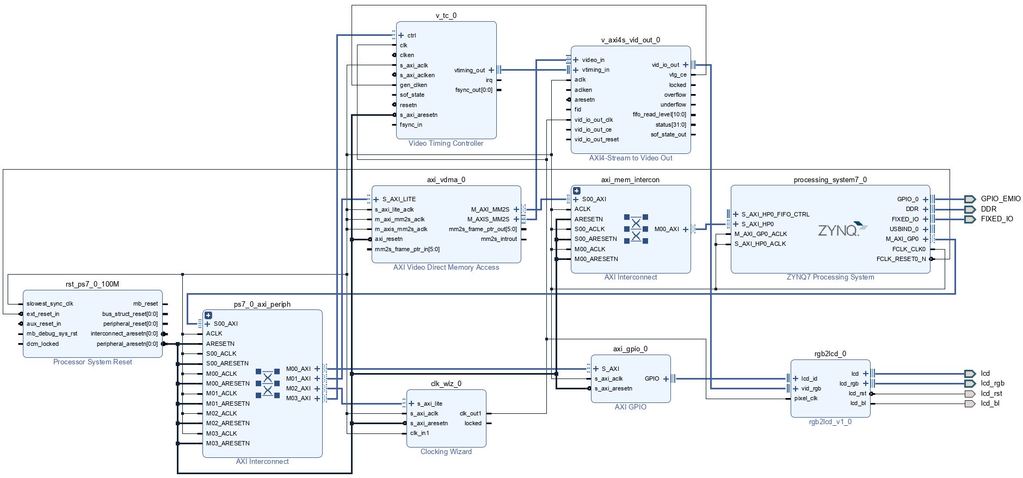Select the GPIO_EMIO external port symbol
The width and height of the screenshot is (1023, 478).
coord(970,199)
